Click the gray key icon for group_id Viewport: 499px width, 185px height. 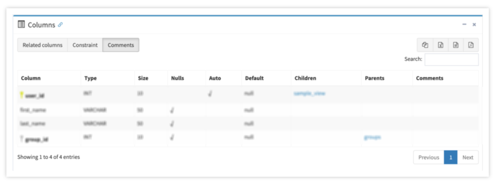point(22,139)
